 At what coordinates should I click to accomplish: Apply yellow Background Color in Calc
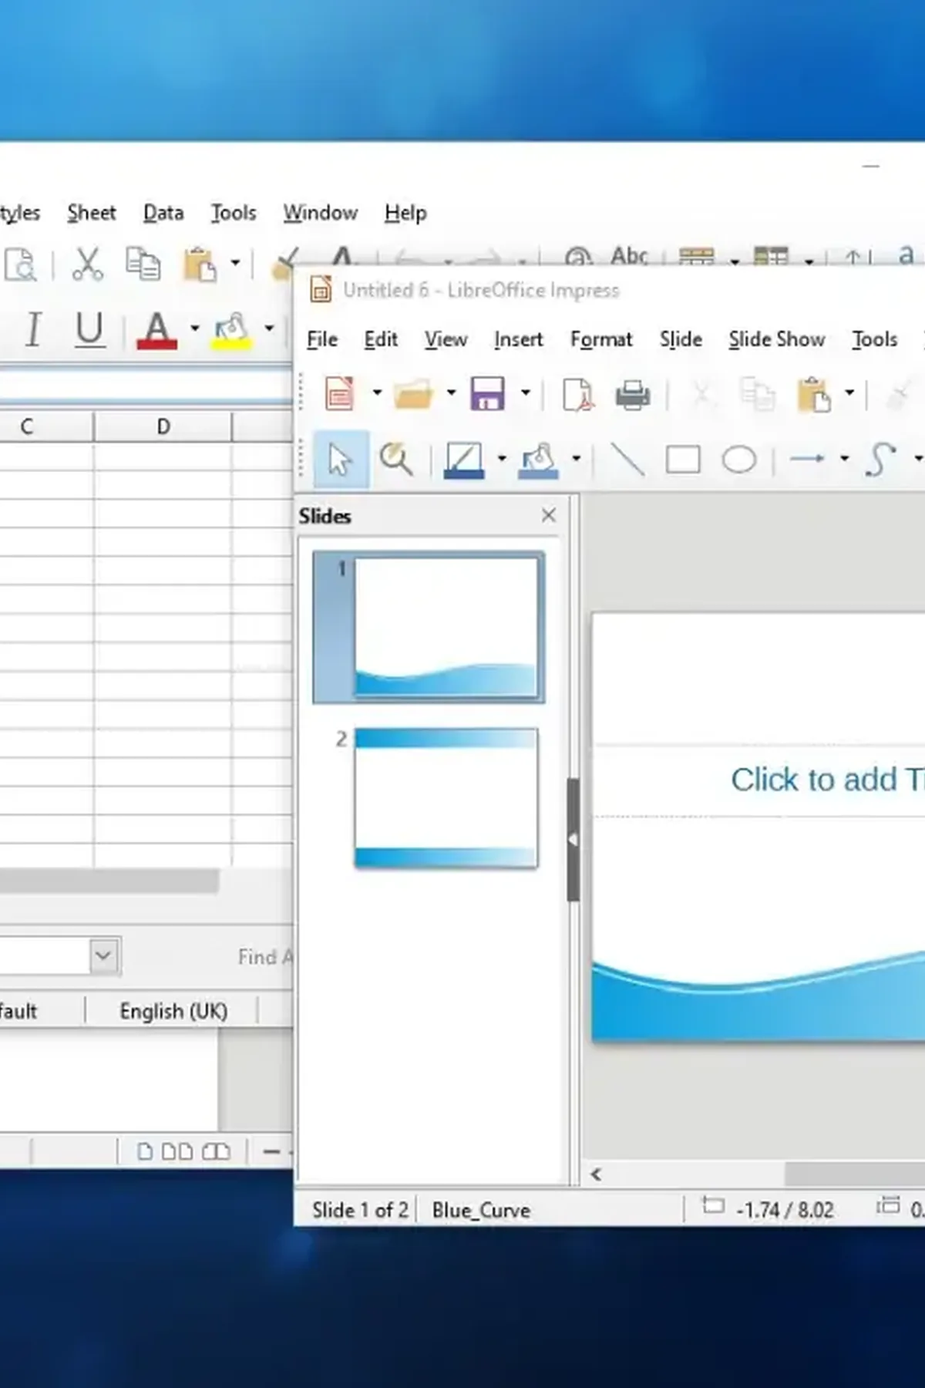click(231, 330)
